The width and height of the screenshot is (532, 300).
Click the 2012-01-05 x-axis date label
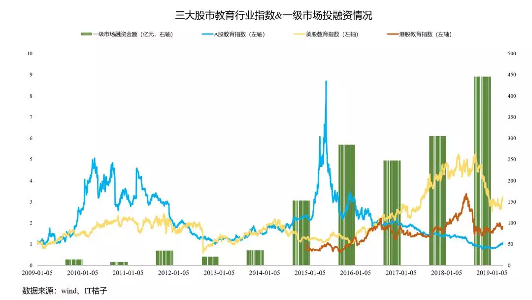point(173,273)
